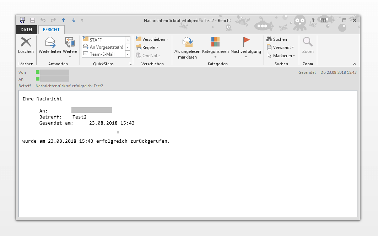This screenshot has width=378, height=236.
Task: Open the Weitere reply options dropdown
Action: pyautogui.click(x=70, y=51)
